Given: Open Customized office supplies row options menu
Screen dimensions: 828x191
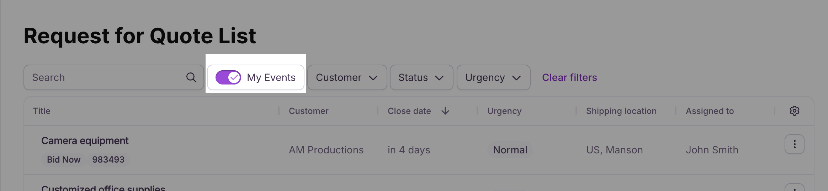Looking at the screenshot, I should pos(795,187).
